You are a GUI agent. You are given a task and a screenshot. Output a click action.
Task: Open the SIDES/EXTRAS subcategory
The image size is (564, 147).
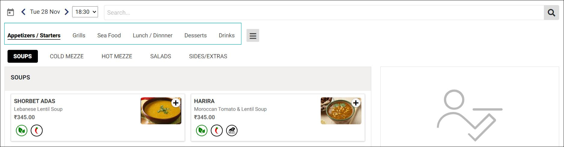tap(208, 56)
